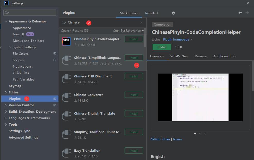Expand the Tools section
The image size is (254, 160).
6,124
